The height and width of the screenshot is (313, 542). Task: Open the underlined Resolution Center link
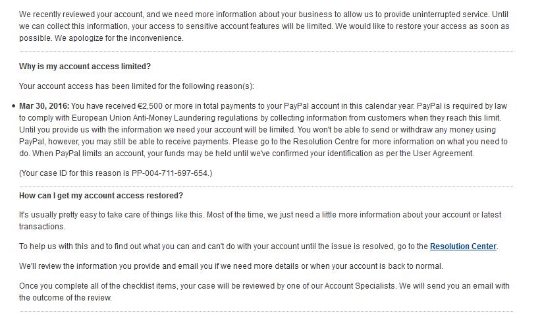tap(463, 246)
